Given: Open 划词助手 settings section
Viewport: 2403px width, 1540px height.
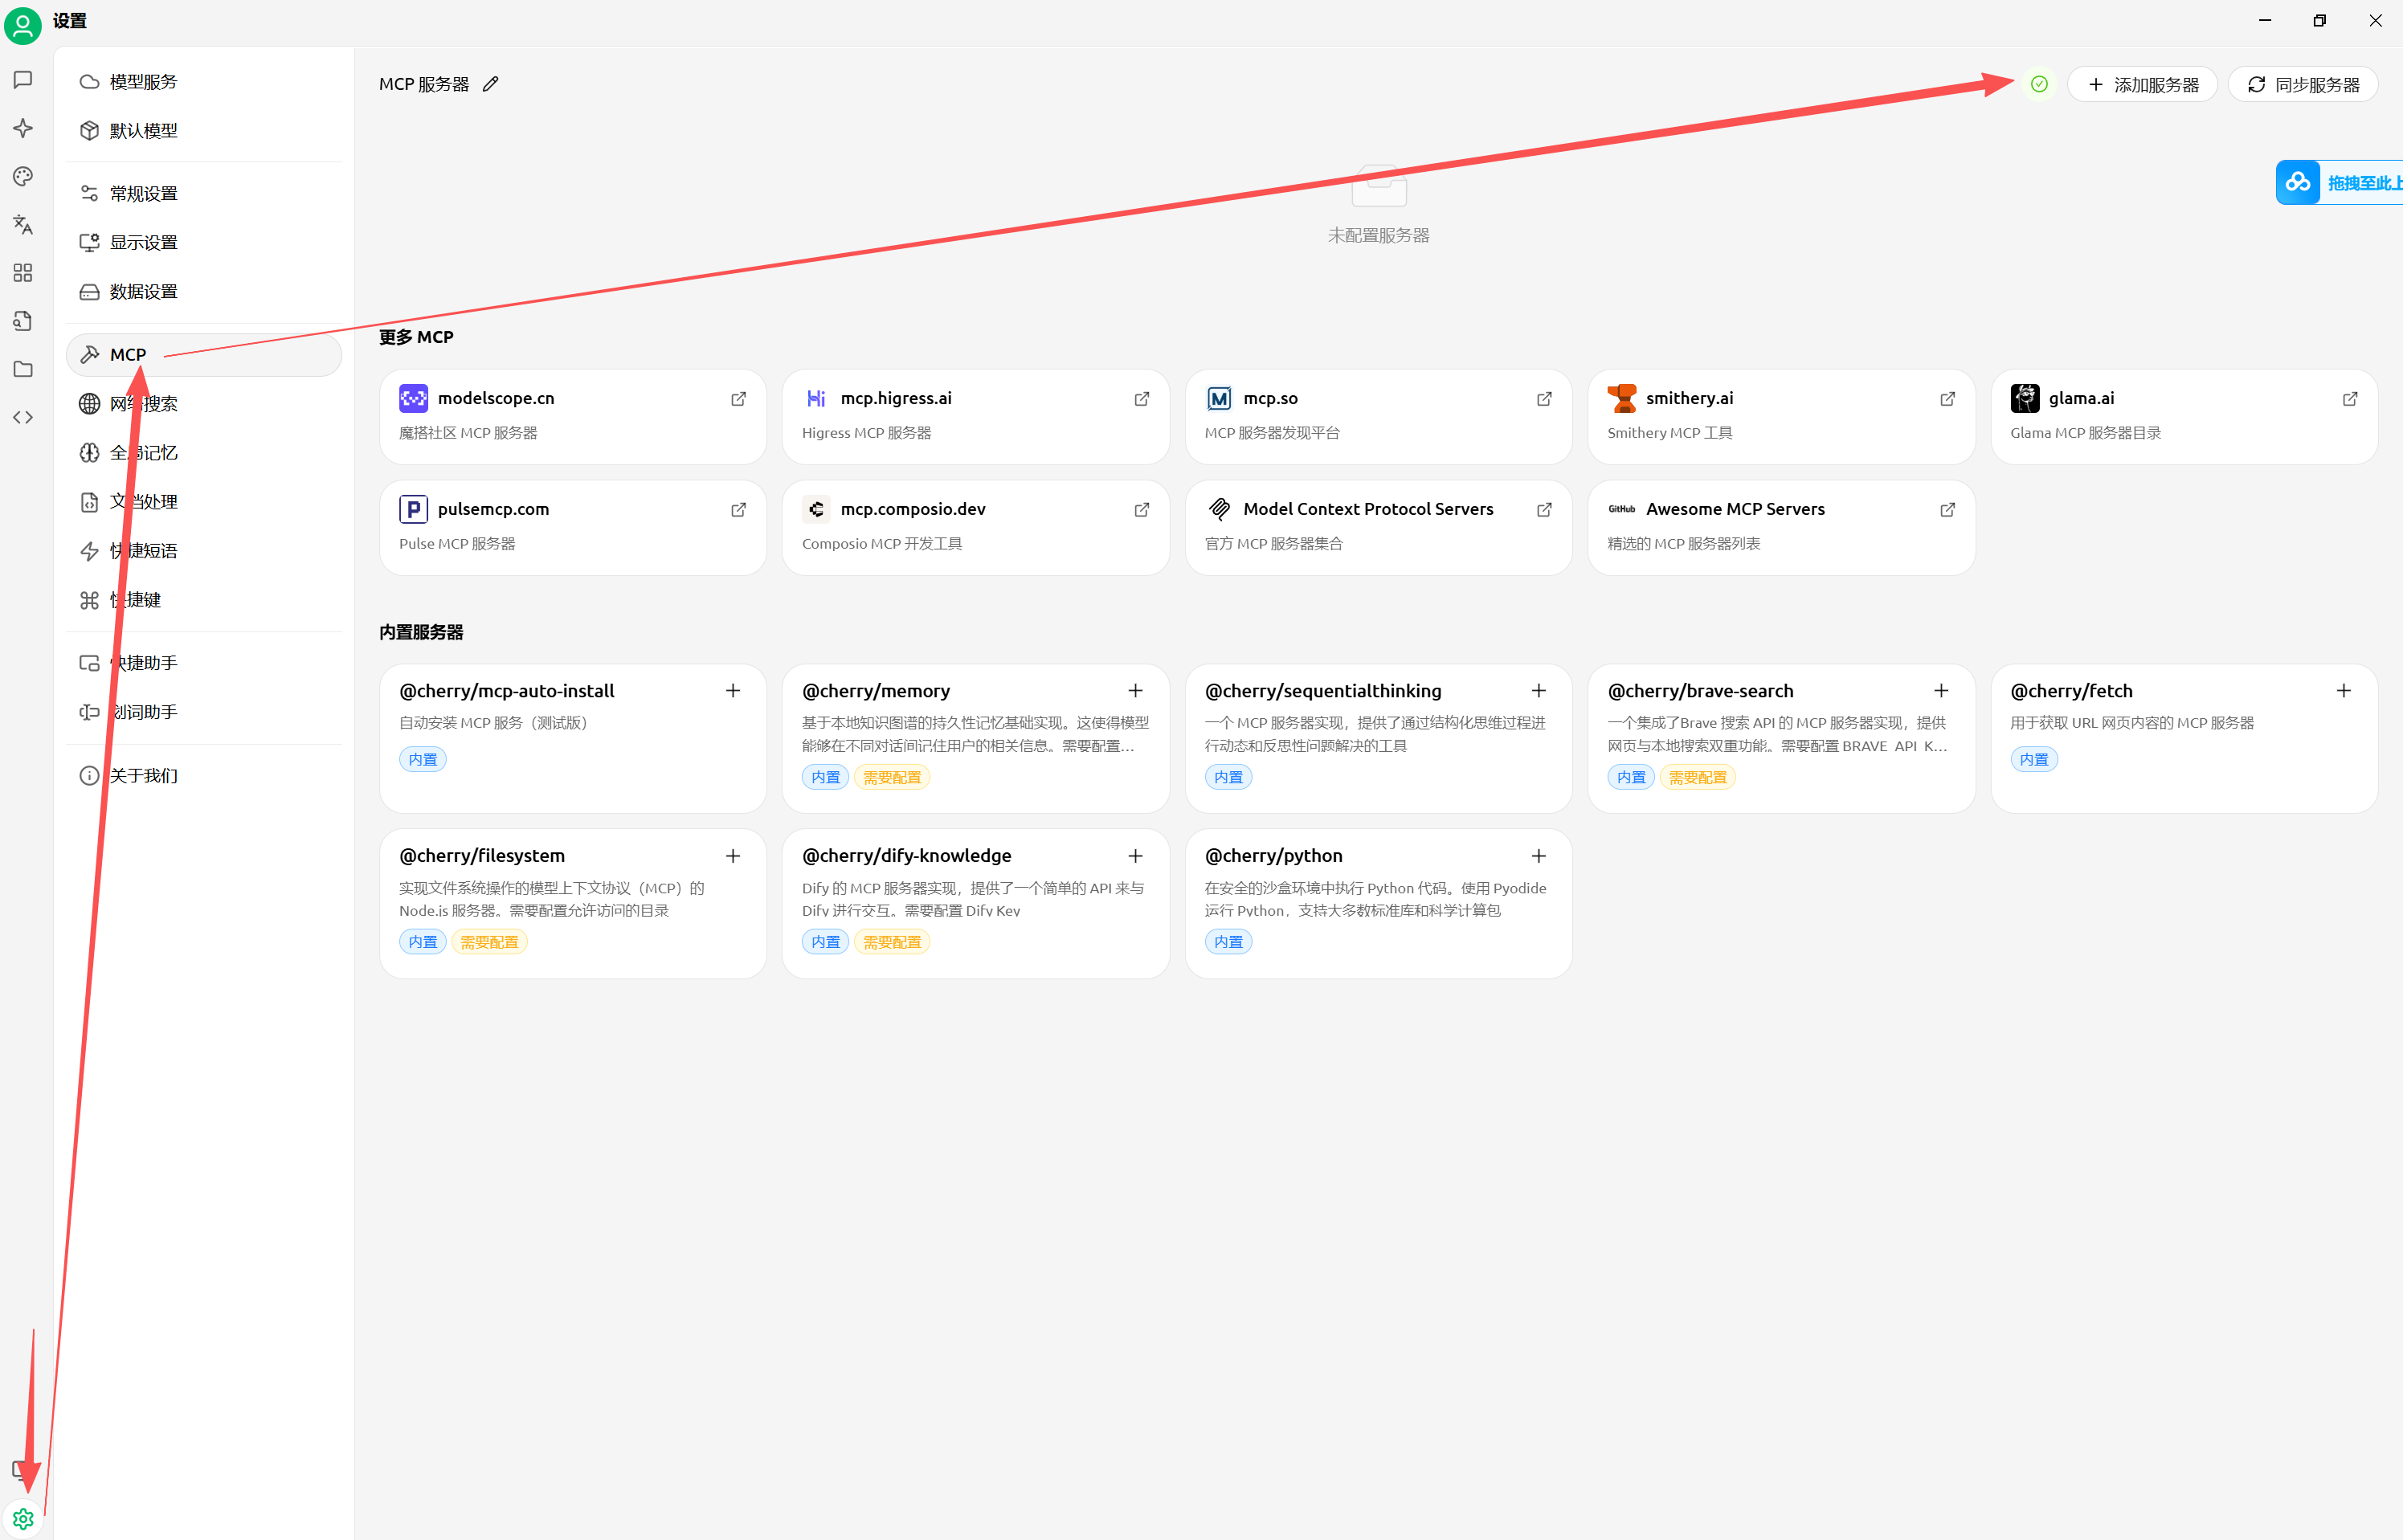Looking at the screenshot, I should click(204, 712).
